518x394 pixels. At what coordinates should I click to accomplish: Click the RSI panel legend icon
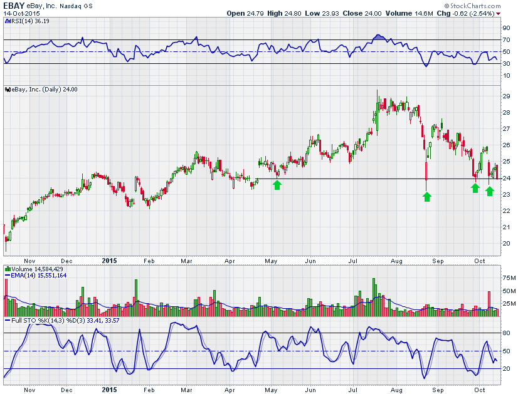click(8, 21)
